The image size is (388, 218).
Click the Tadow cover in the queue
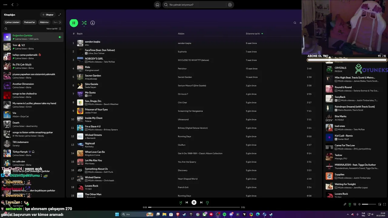329,157
